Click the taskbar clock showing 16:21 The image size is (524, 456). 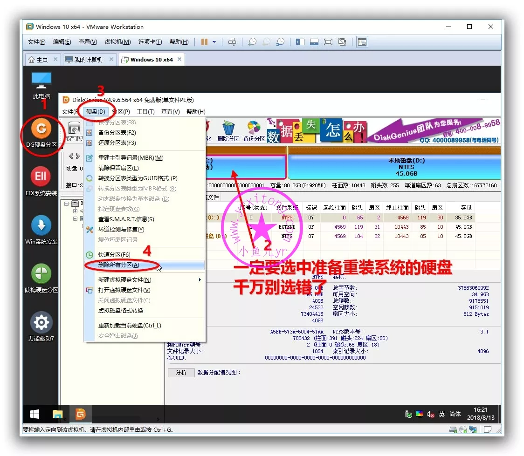(481, 414)
